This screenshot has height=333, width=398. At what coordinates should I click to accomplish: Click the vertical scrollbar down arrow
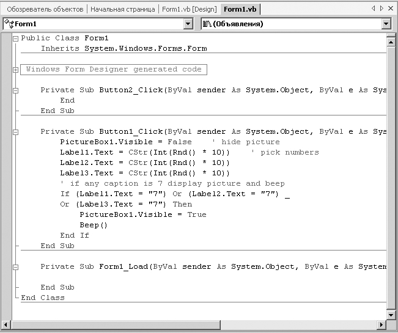point(391,315)
